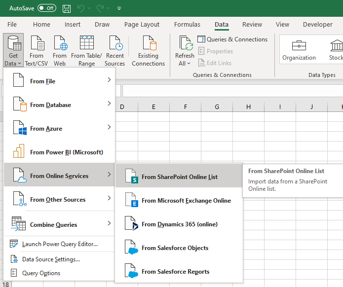This screenshot has width=343, height=287.
Task: Switch to the Formulas tab
Action: (x=187, y=25)
